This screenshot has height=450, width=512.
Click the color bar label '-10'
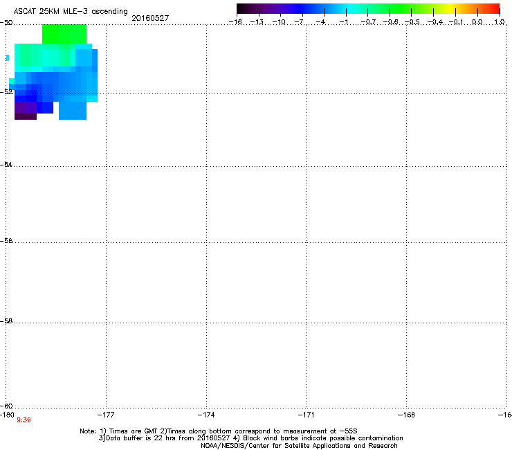[279, 22]
